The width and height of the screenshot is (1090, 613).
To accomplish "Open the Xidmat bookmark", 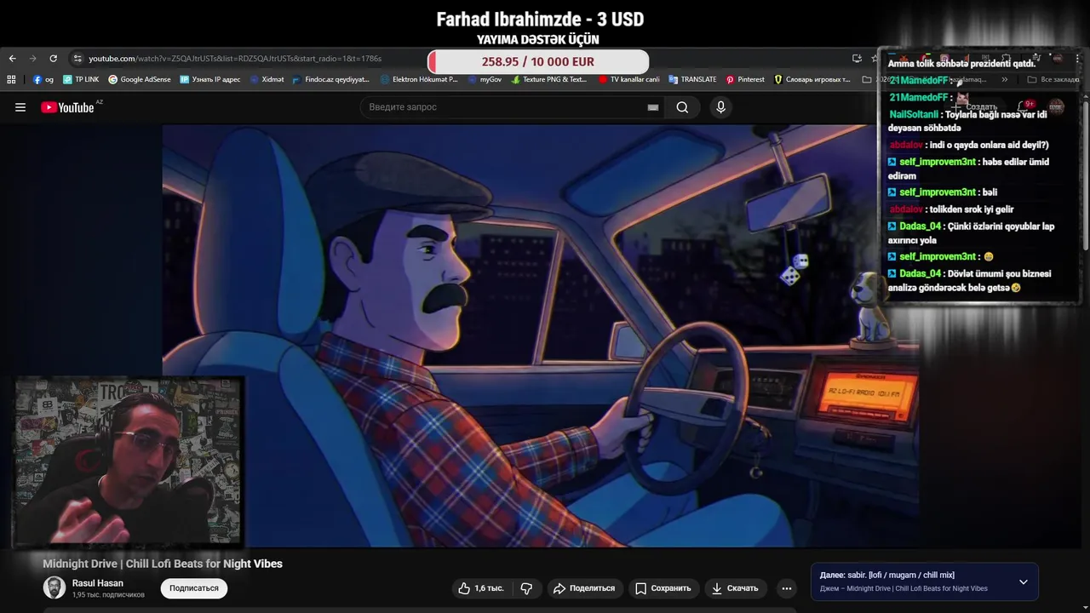I will click(x=267, y=79).
